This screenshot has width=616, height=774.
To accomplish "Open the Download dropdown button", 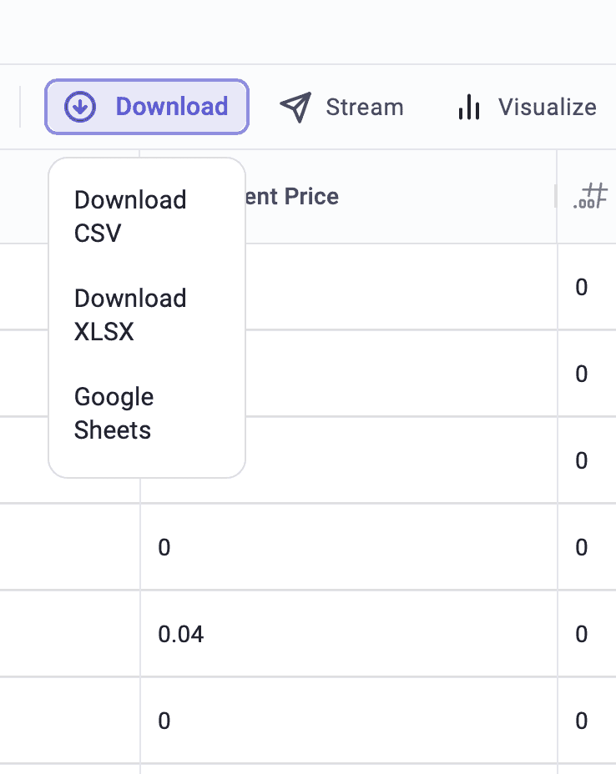I will tap(147, 107).
